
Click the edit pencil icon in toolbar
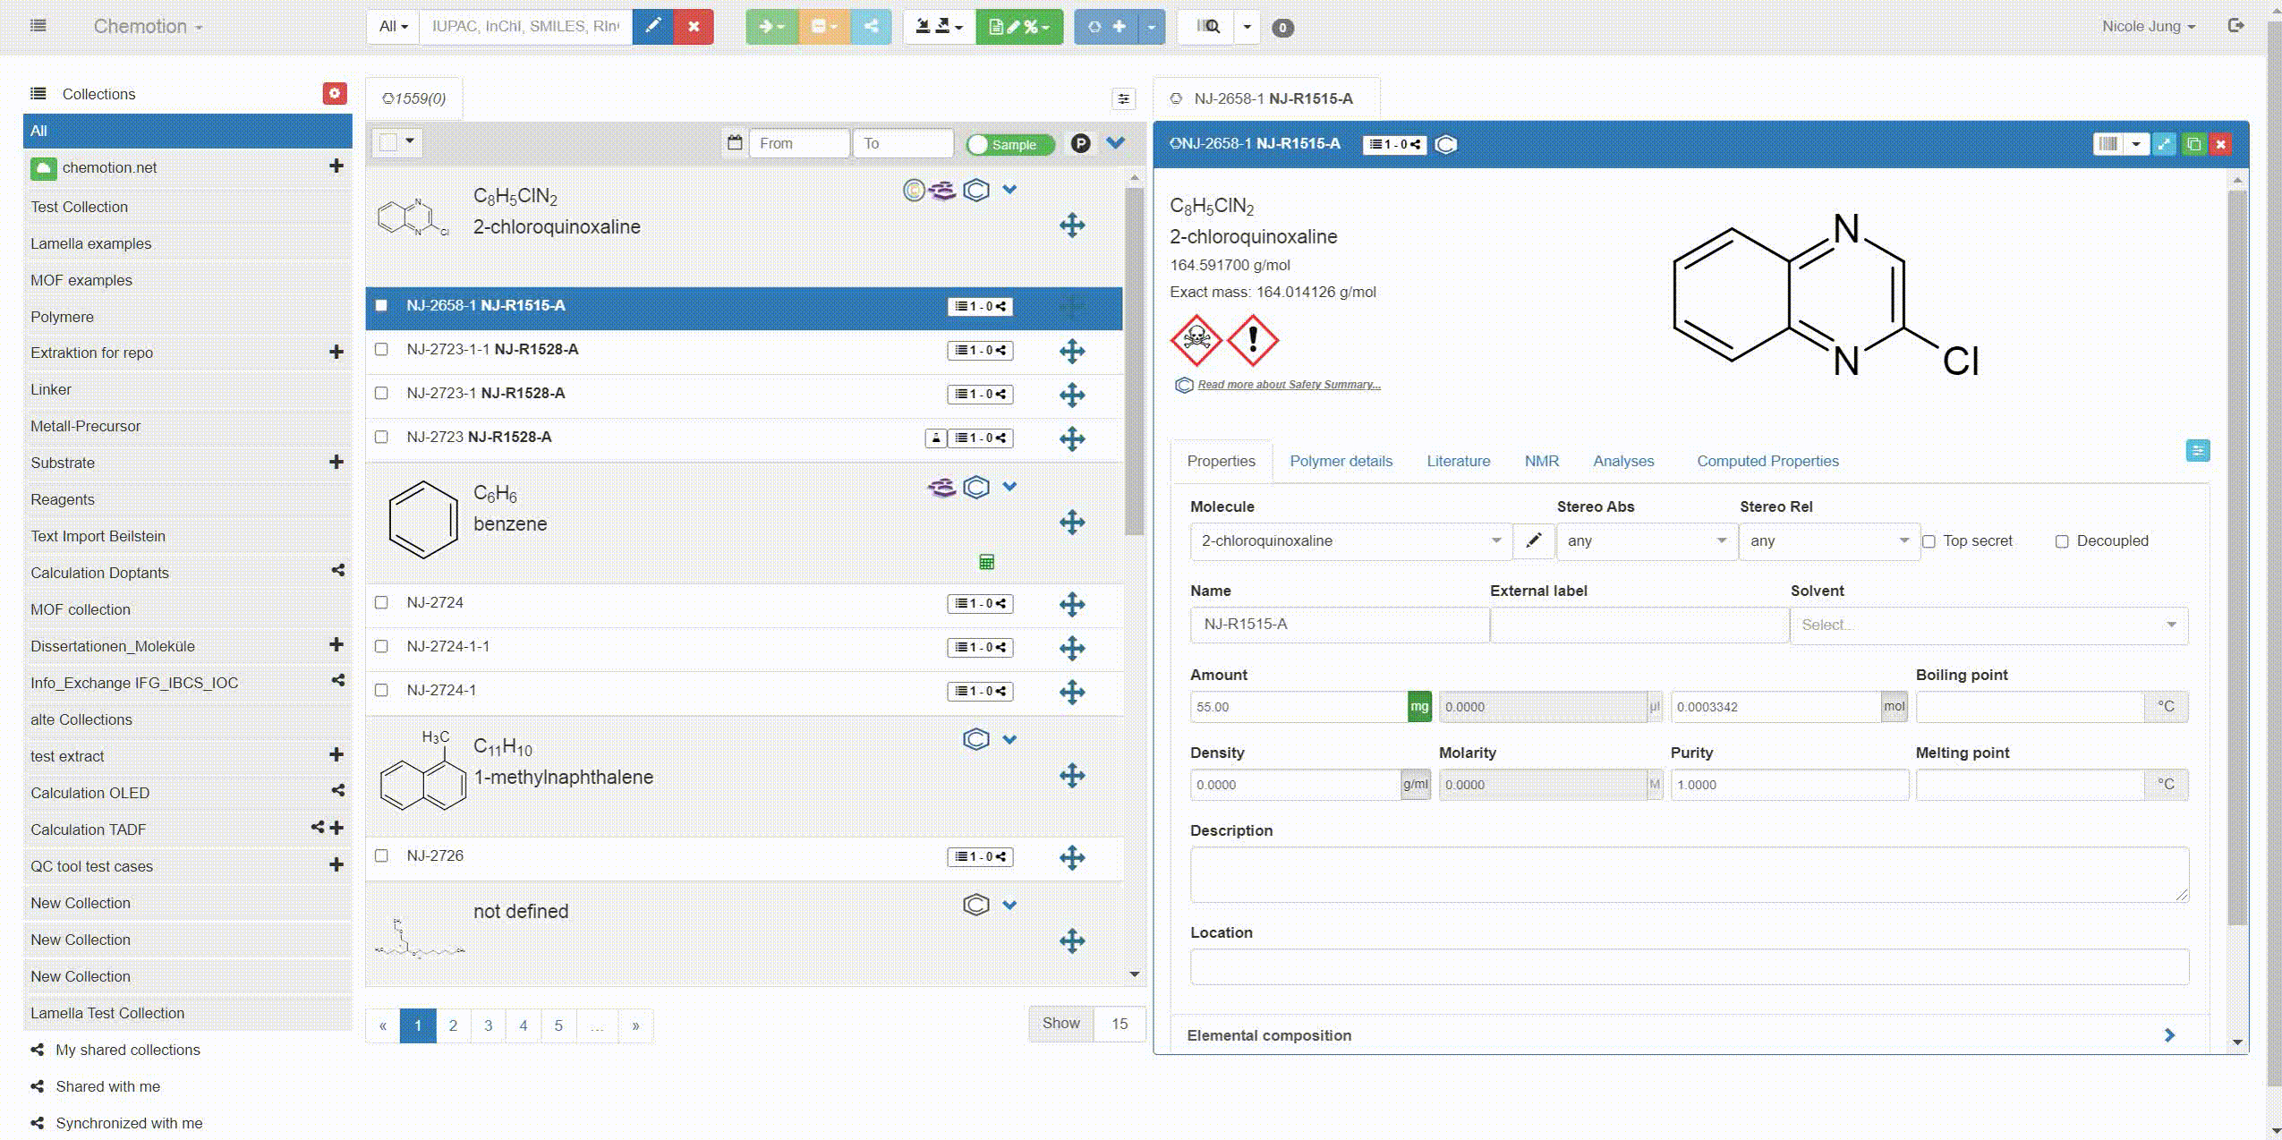tap(652, 26)
